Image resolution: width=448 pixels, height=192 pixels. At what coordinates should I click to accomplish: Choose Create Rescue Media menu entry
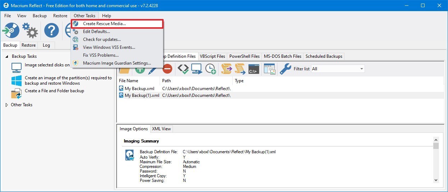117,24
